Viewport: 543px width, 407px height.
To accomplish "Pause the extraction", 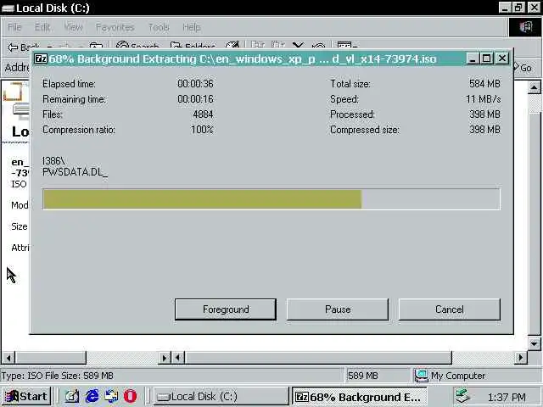I will 338,309.
